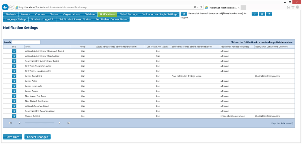Open the Lessons tab
This screenshot has width=302, height=144.
(x=26, y=14)
